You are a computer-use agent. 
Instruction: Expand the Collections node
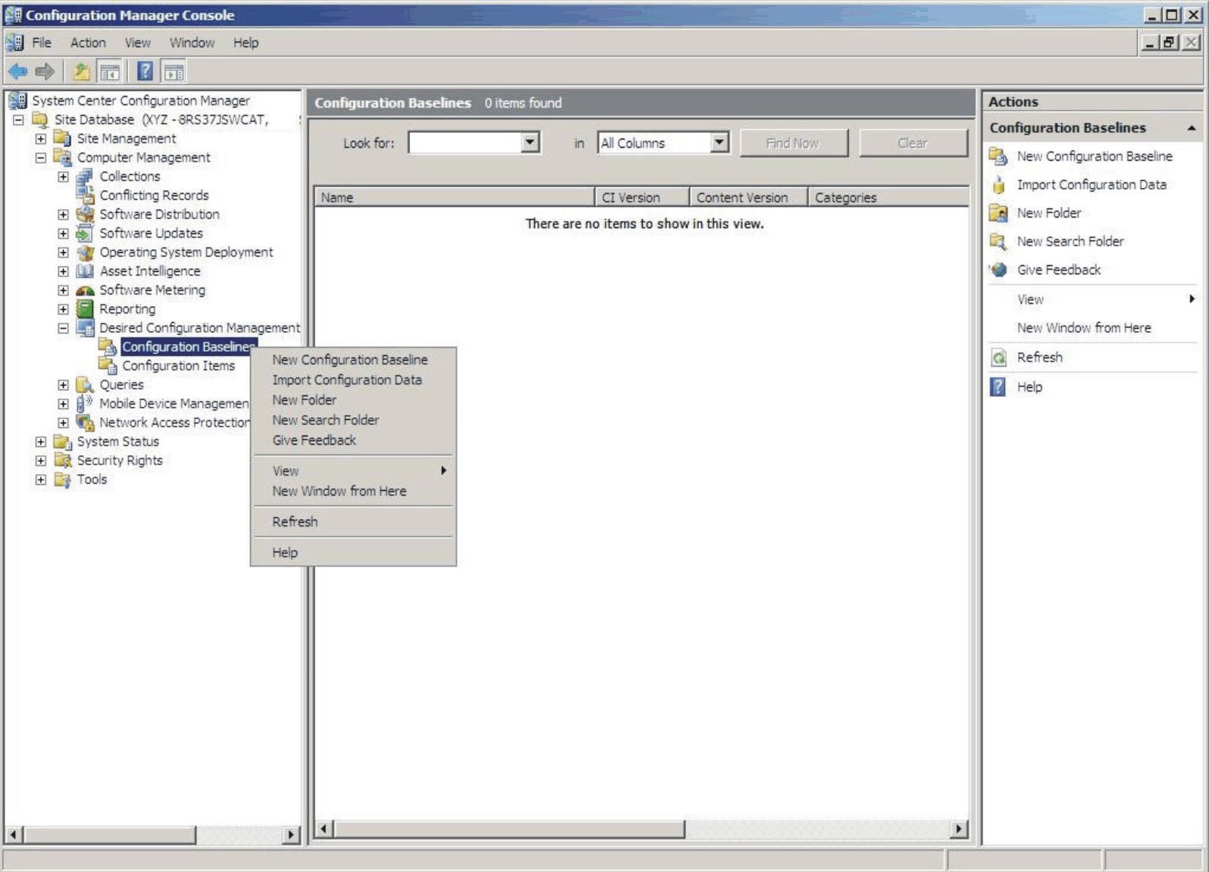tap(64, 177)
